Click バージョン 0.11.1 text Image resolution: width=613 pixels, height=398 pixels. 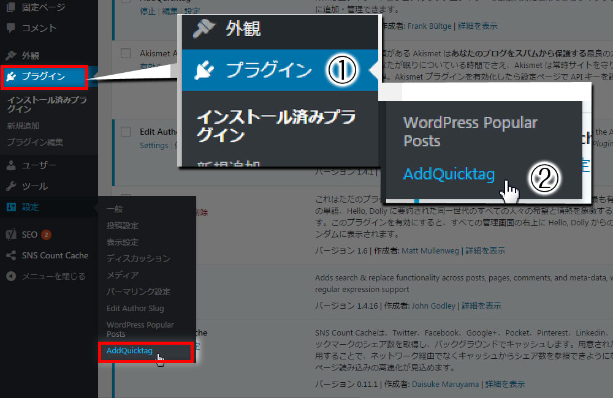click(346, 385)
